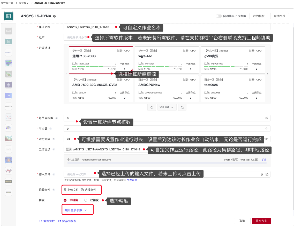Select the 双精度 radio button
Viewport: 294px width, 226px height.
pos(86,200)
